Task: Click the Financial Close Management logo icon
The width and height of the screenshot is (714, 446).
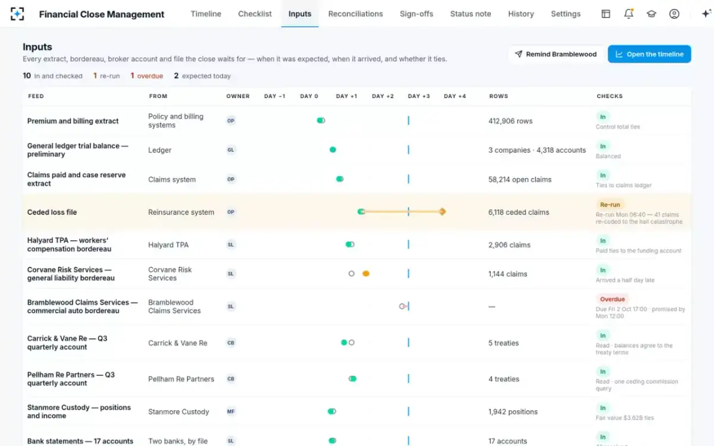Action: pyautogui.click(x=18, y=14)
